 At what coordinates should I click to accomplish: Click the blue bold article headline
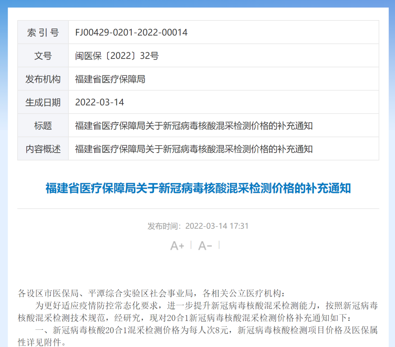coord(198,189)
